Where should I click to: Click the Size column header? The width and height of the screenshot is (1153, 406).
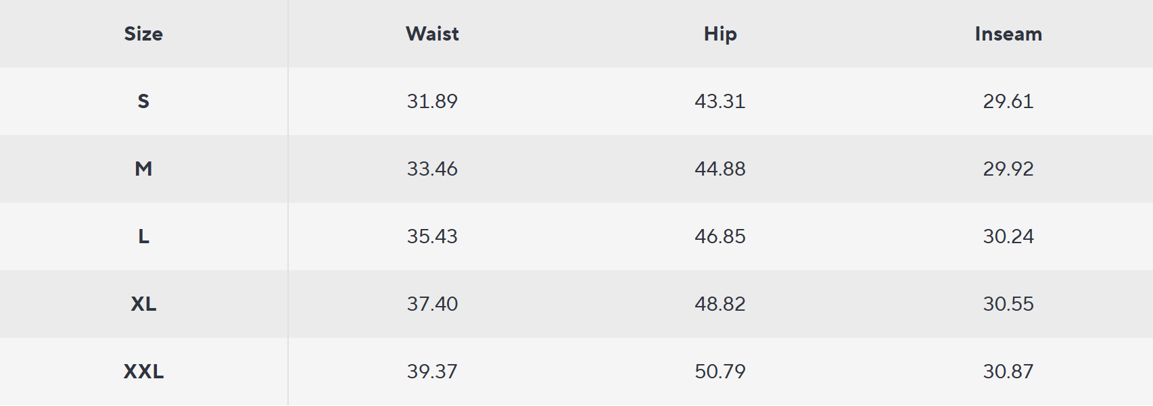pyautogui.click(x=143, y=34)
